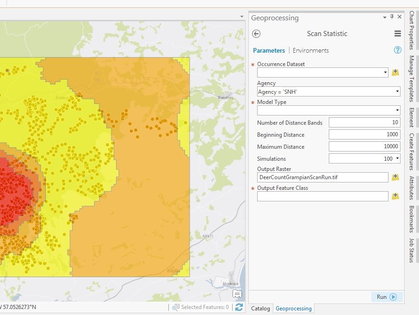The width and height of the screenshot is (419, 315).
Task: Click the Montrose label on the map
Action: click(231, 284)
